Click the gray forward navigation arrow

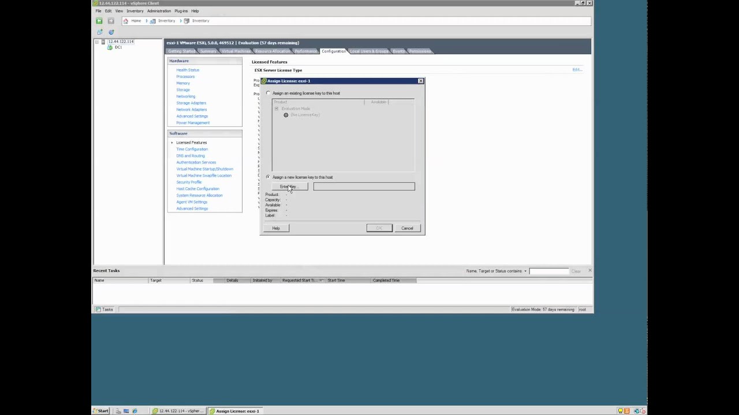click(x=111, y=21)
